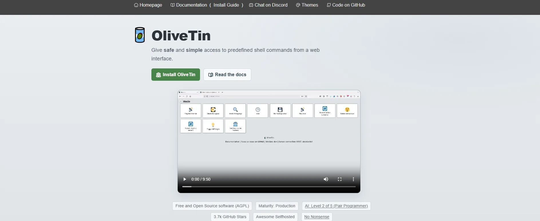Click the Read the docs button
Screen dimensions: 540x221
(x=227, y=75)
